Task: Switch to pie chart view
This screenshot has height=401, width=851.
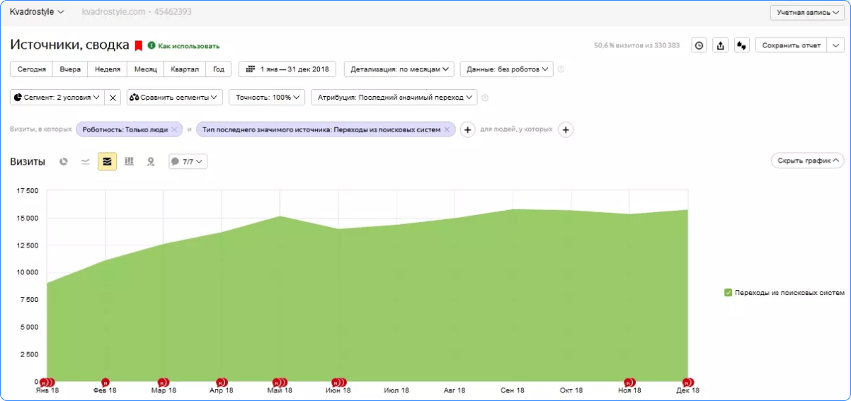Action: 64,162
